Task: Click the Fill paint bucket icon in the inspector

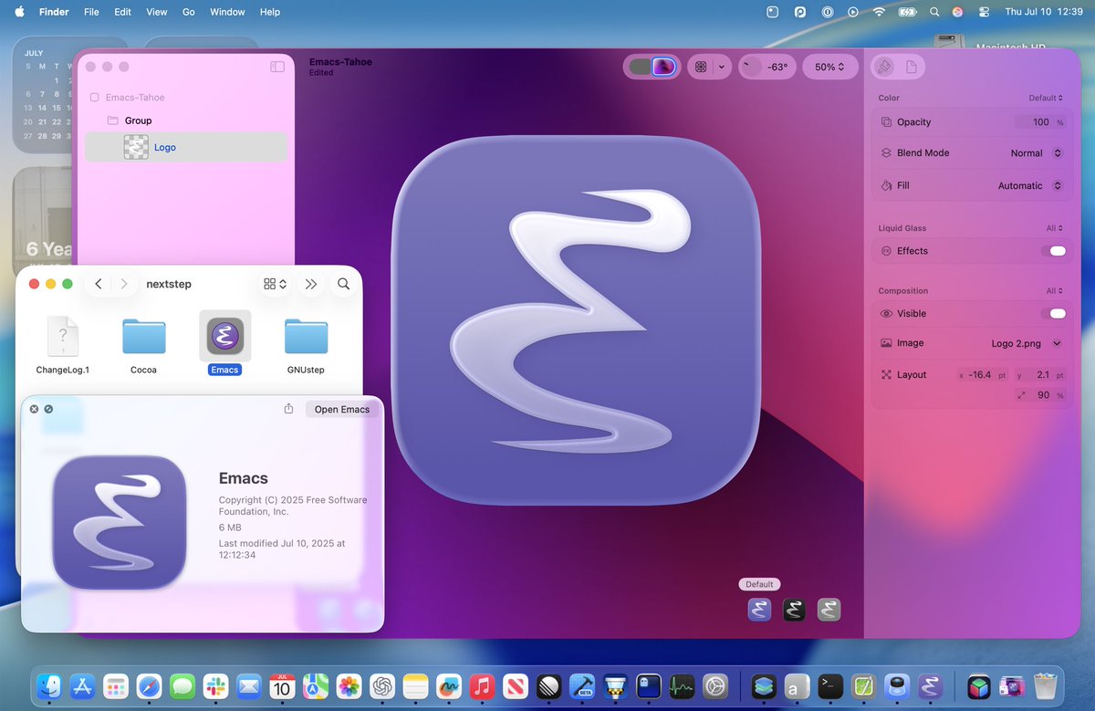Action: [886, 185]
